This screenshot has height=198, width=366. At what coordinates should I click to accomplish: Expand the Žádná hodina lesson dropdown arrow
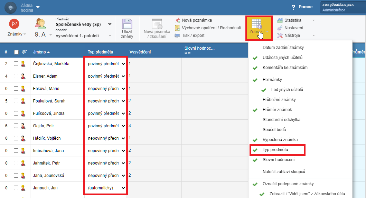pos(38,7)
